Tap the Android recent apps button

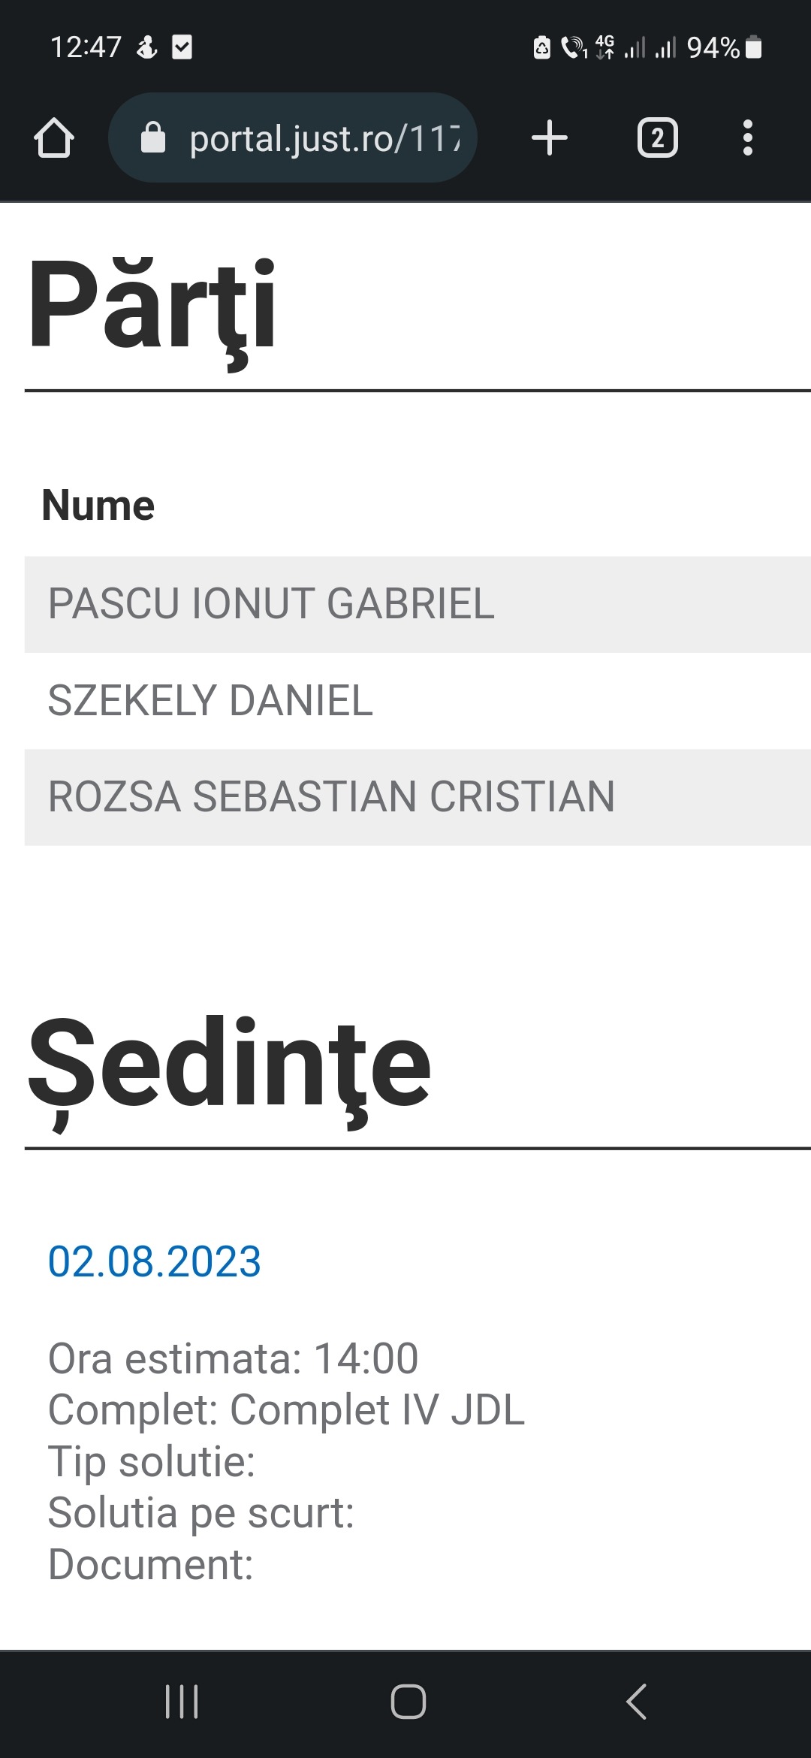tap(182, 1702)
